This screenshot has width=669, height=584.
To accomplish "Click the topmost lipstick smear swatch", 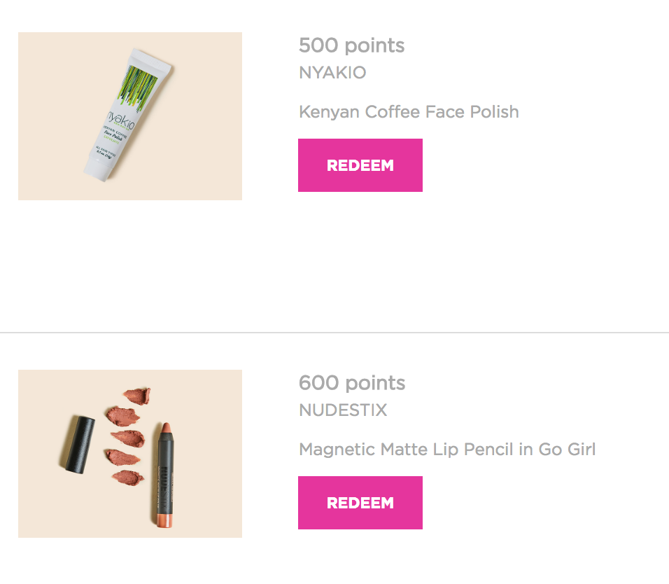I will pos(136,396).
